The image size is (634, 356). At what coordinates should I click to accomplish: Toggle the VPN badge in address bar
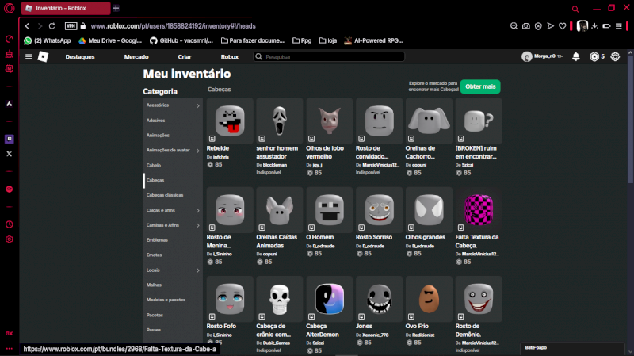(71, 26)
